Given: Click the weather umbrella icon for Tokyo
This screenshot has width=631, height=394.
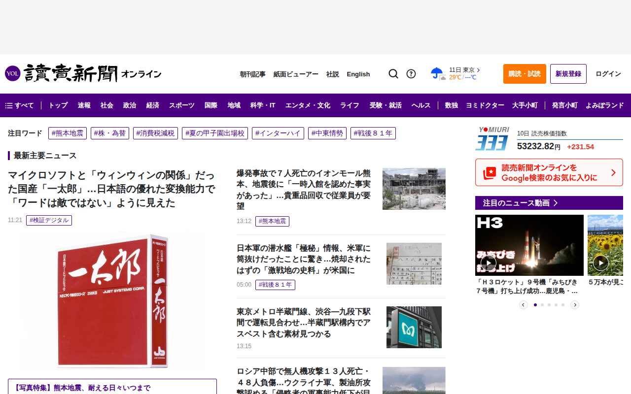Looking at the screenshot, I should tap(438, 74).
